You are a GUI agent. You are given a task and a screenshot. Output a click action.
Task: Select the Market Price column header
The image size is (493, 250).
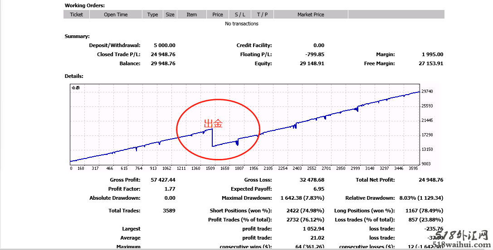point(311,14)
